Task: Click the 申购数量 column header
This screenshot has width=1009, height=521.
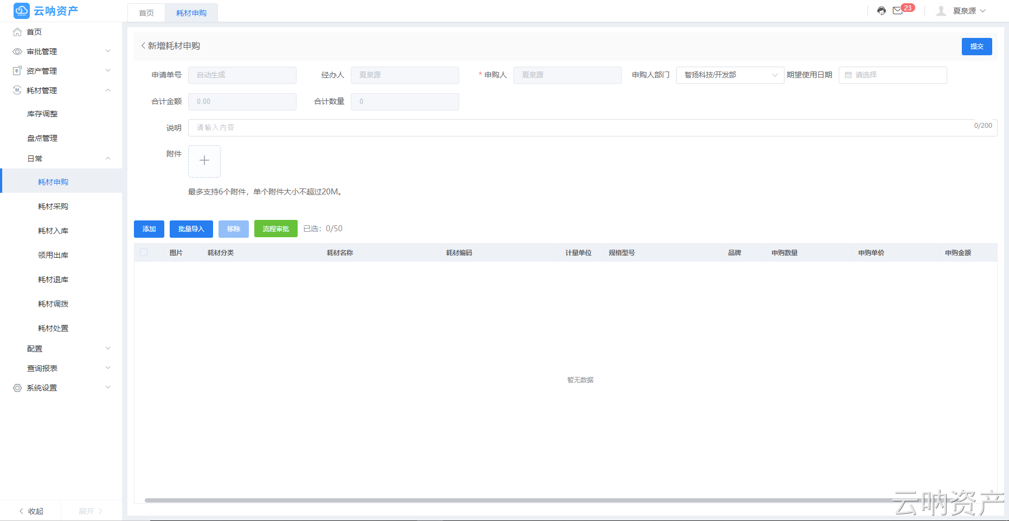Action: (785, 253)
